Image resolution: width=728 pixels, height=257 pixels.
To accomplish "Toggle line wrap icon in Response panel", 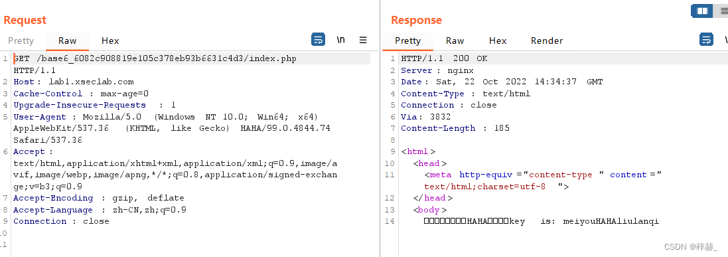I will 706,40.
